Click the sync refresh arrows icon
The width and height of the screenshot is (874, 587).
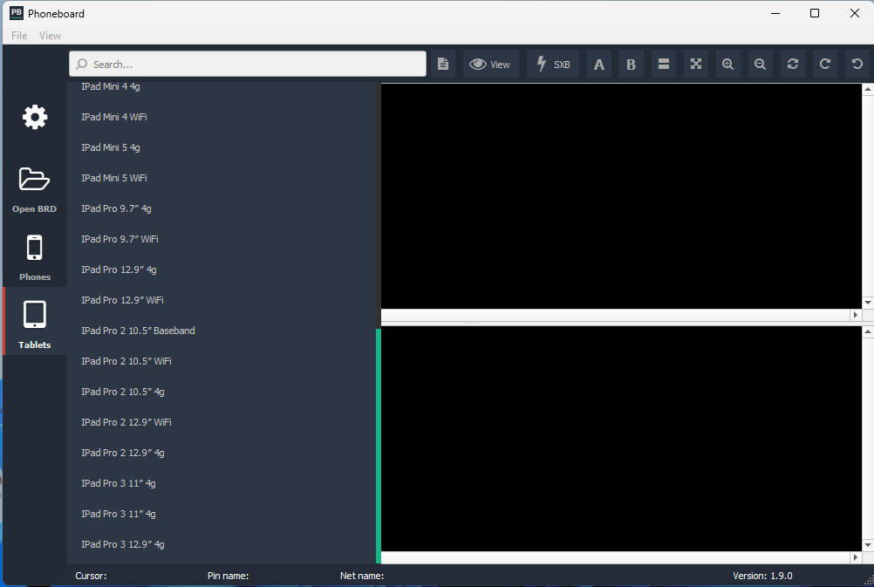click(x=792, y=64)
